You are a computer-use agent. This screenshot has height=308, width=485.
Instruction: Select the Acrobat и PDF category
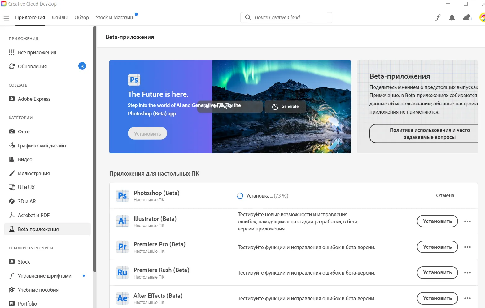[x=47, y=215]
